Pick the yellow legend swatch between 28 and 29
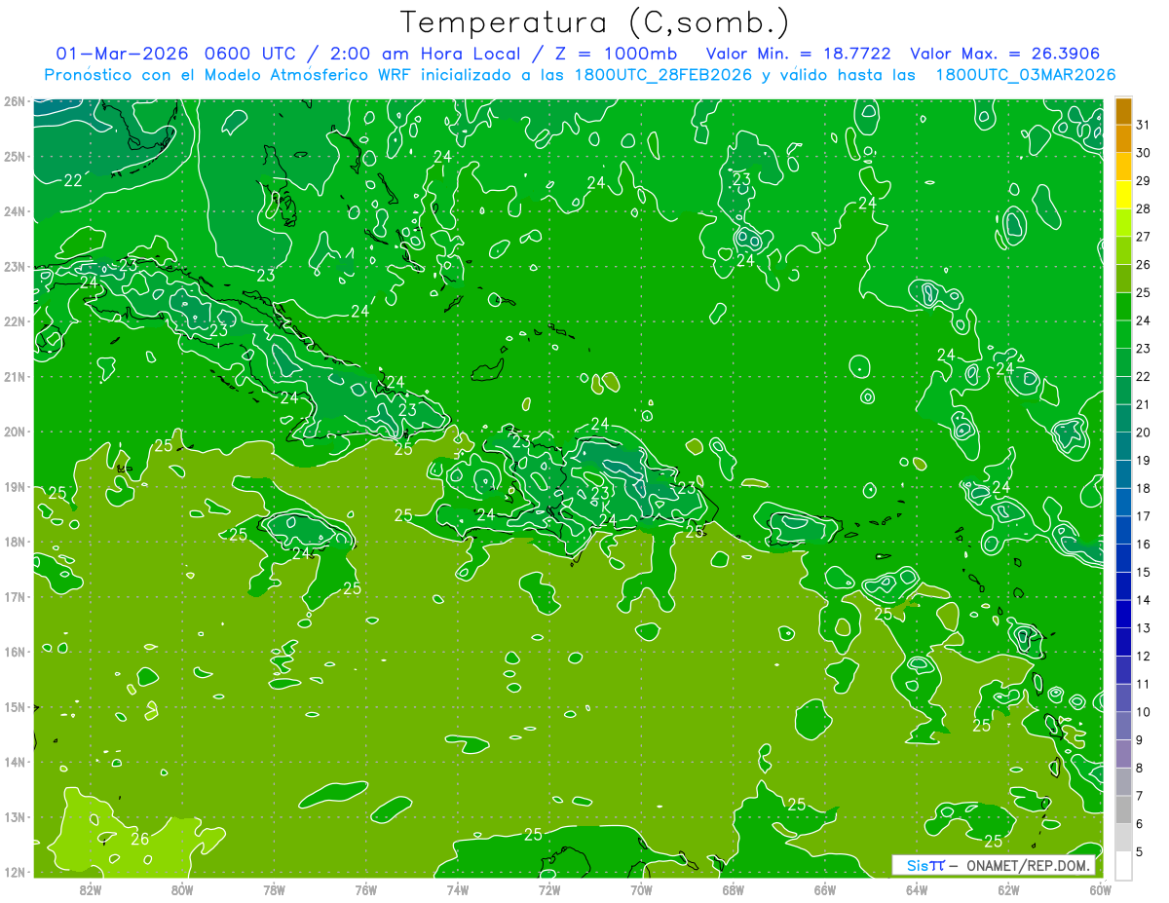1169x903 pixels. (x=1123, y=195)
